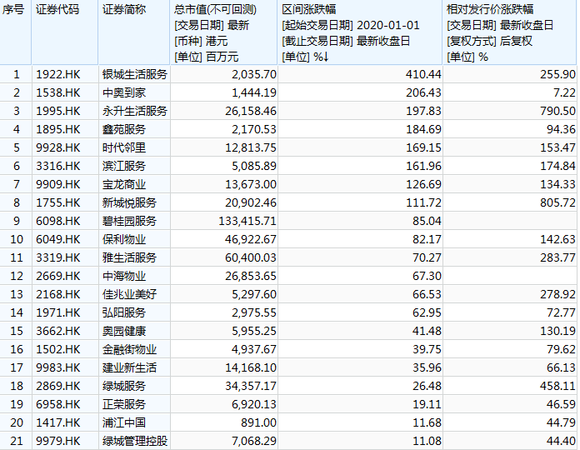
Task: Select market value 26,158.46
Action: [251, 111]
